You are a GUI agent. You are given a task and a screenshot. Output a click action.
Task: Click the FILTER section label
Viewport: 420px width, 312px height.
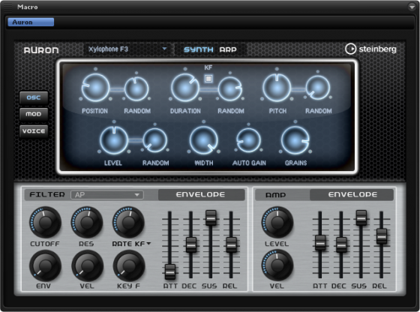pyautogui.click(x=47, y=194)
